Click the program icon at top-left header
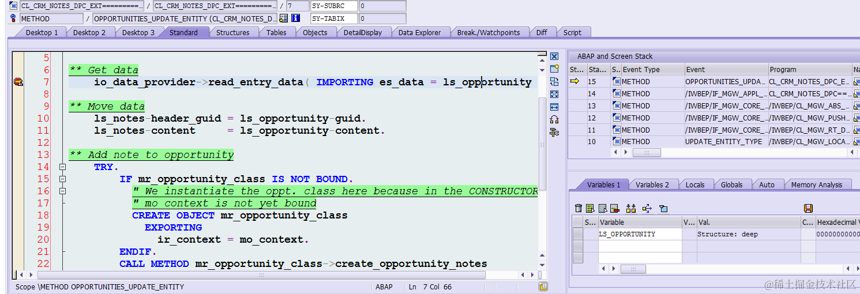Screen dimensions: 860x294 pos(14,6)
